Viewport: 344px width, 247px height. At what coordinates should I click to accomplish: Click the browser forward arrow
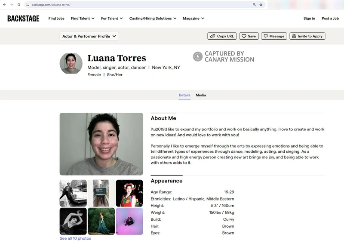pos(12,5)
